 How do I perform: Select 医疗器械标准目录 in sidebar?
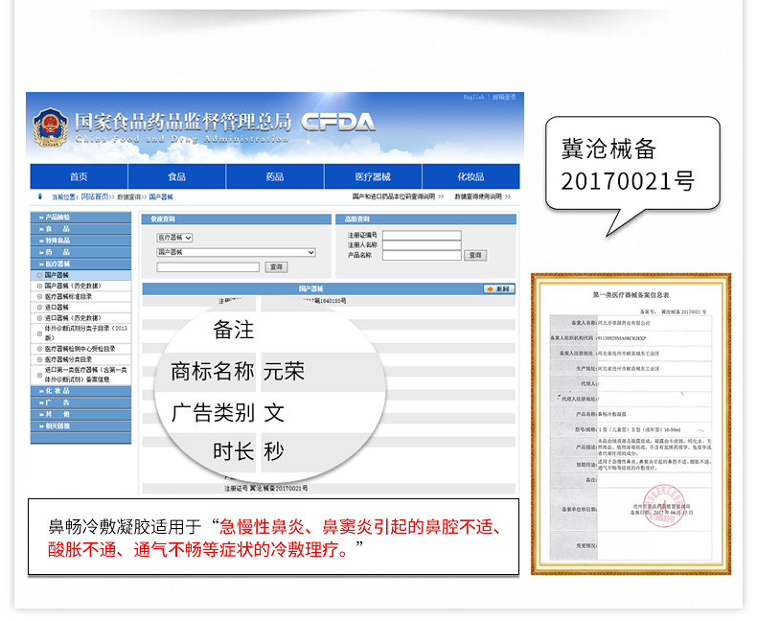68,296
